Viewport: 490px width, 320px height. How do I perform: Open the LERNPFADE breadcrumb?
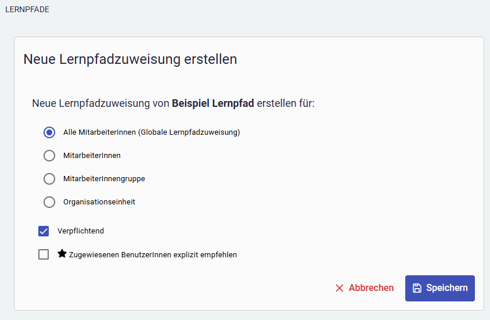point(27,9)
